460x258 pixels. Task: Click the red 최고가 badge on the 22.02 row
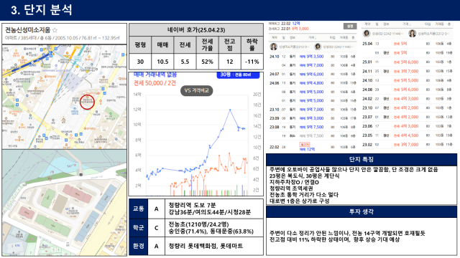[x=304, y=145]
